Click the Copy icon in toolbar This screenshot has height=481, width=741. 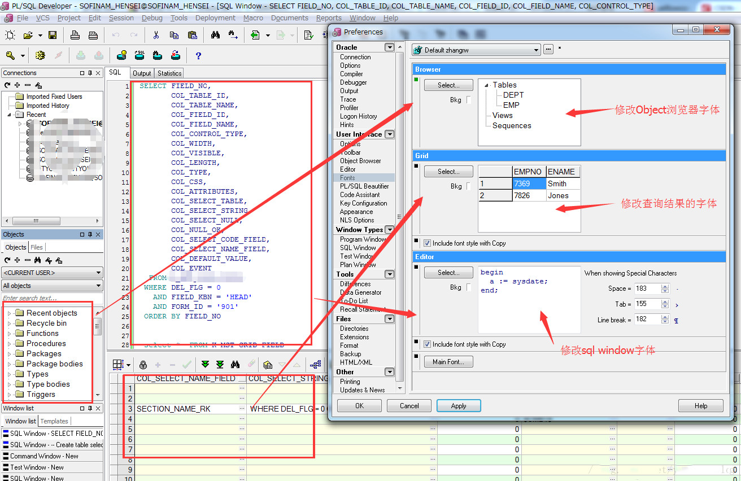click(x=174, y=35)
